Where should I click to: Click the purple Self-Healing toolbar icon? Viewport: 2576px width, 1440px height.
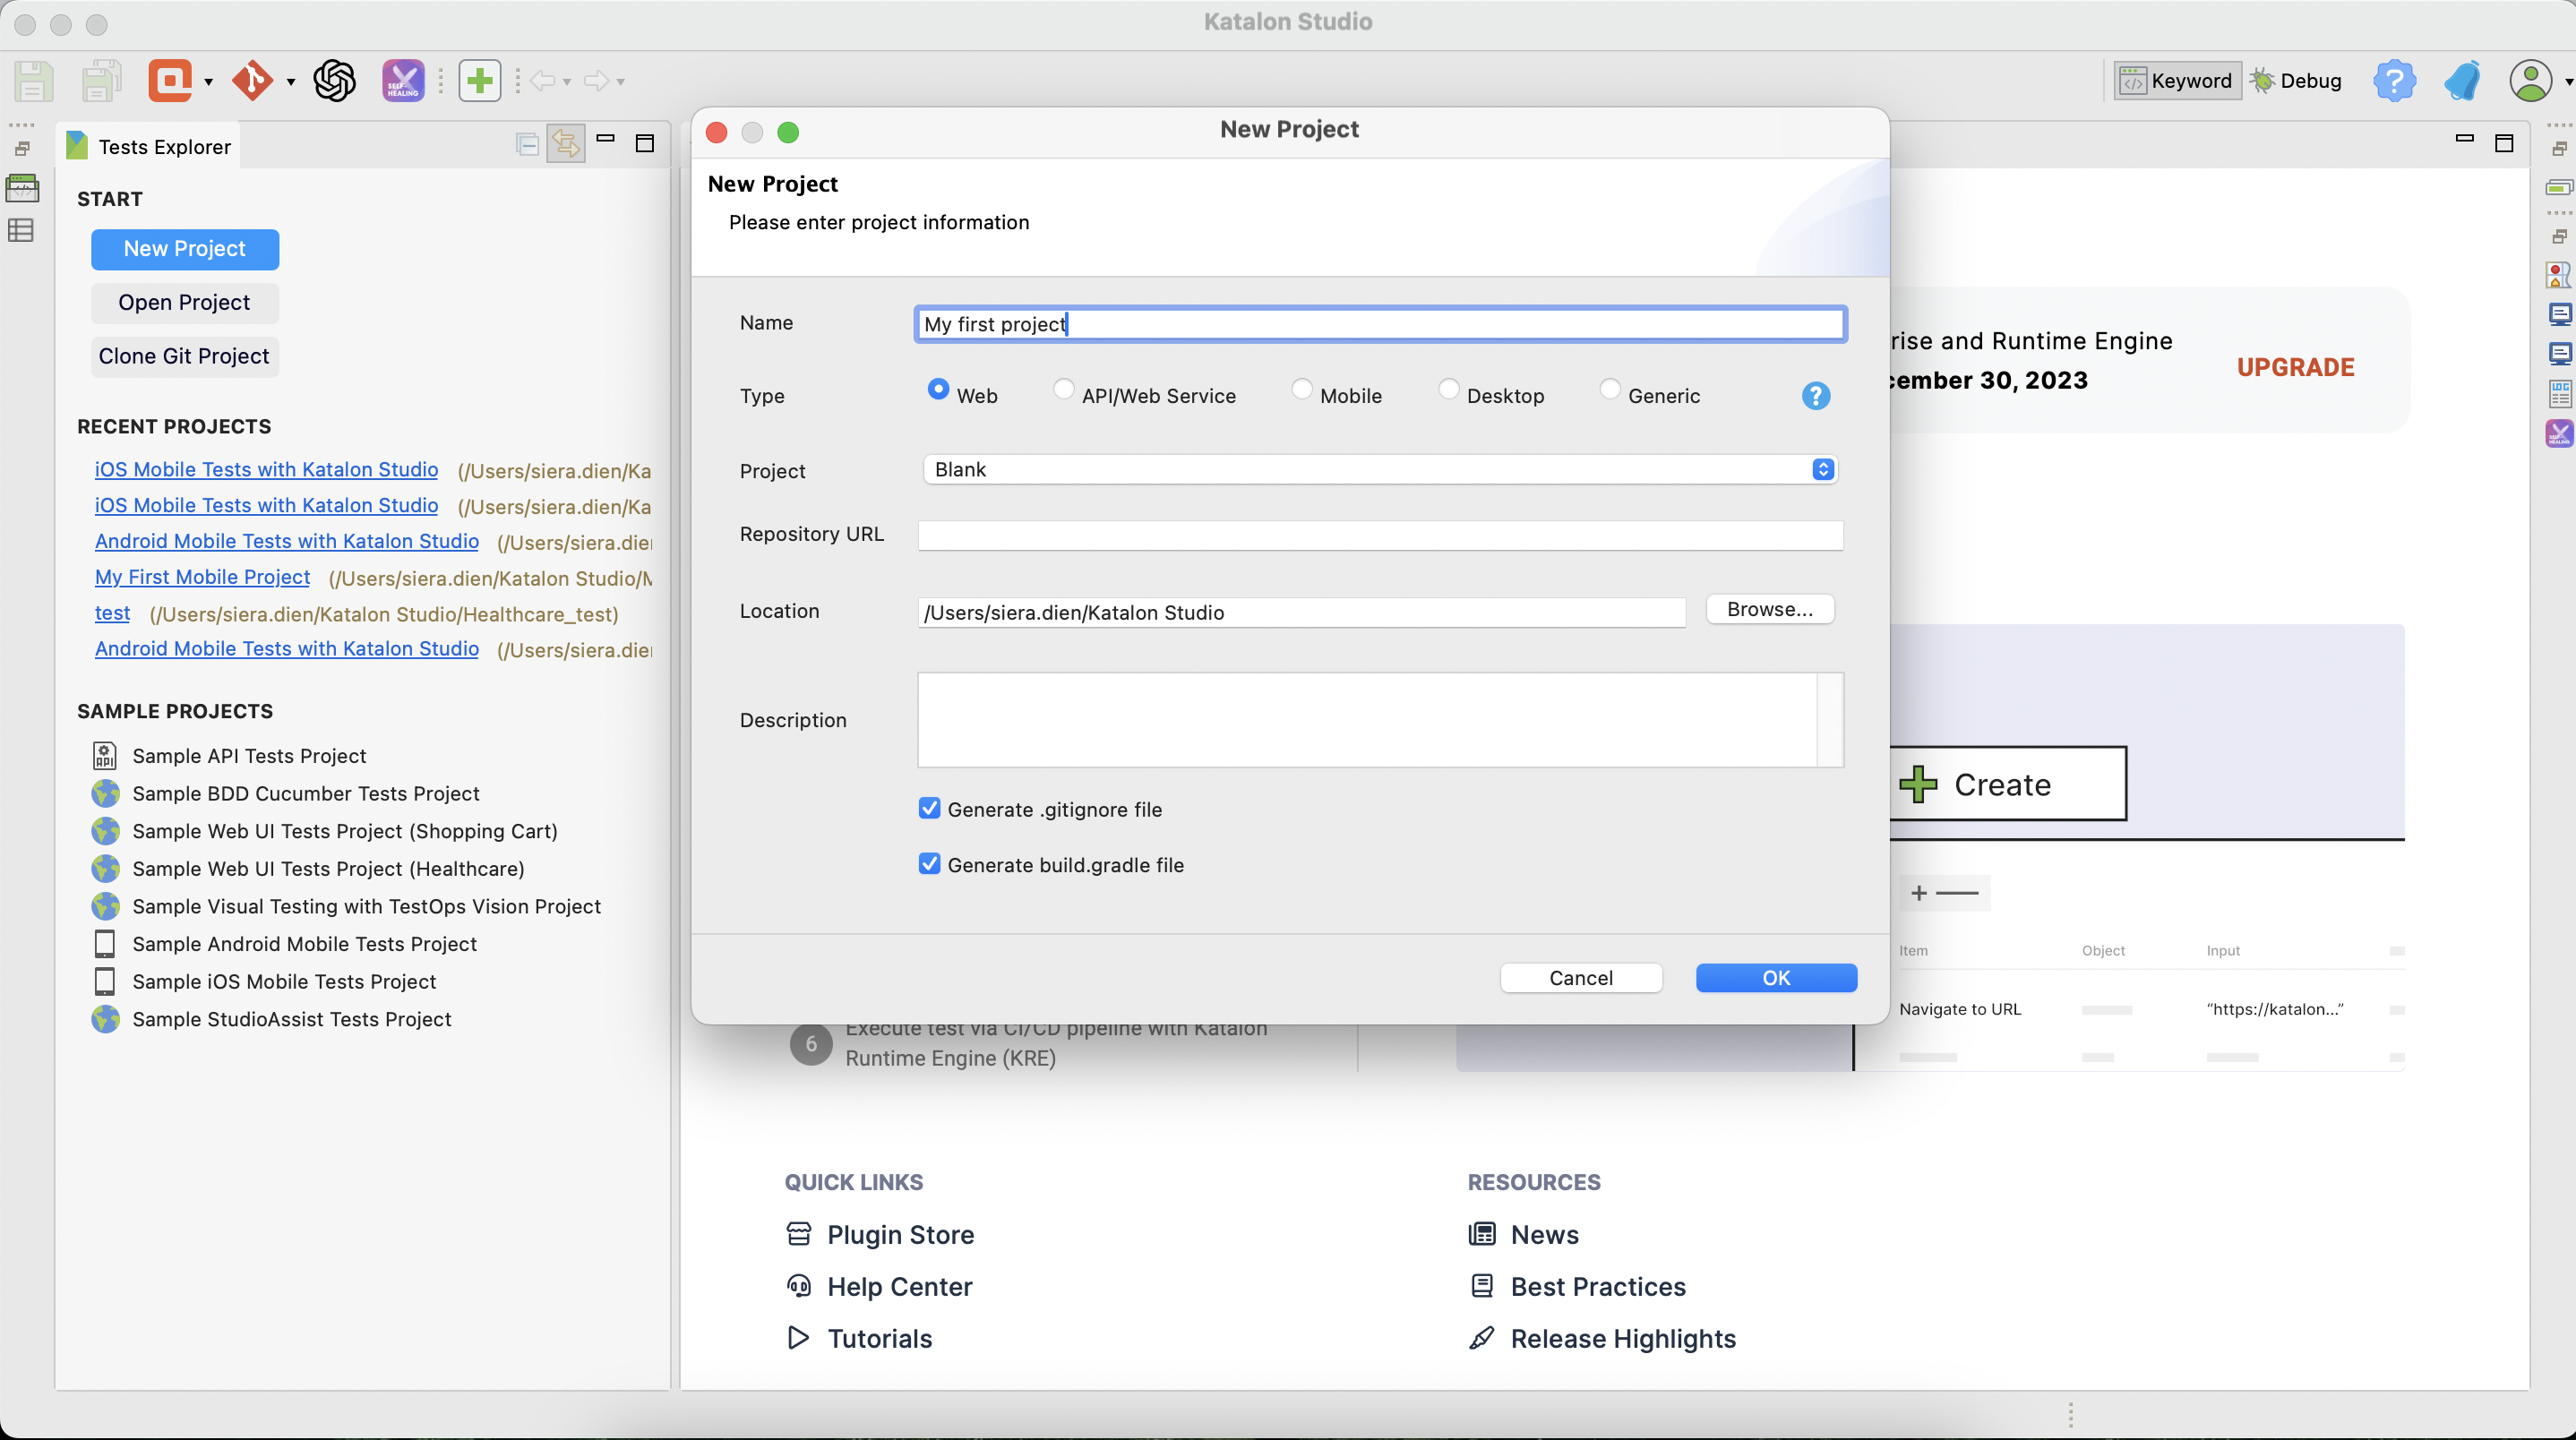pos(403,81)
